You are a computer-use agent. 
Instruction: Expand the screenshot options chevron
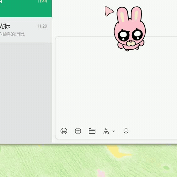(x=114, y=131)
